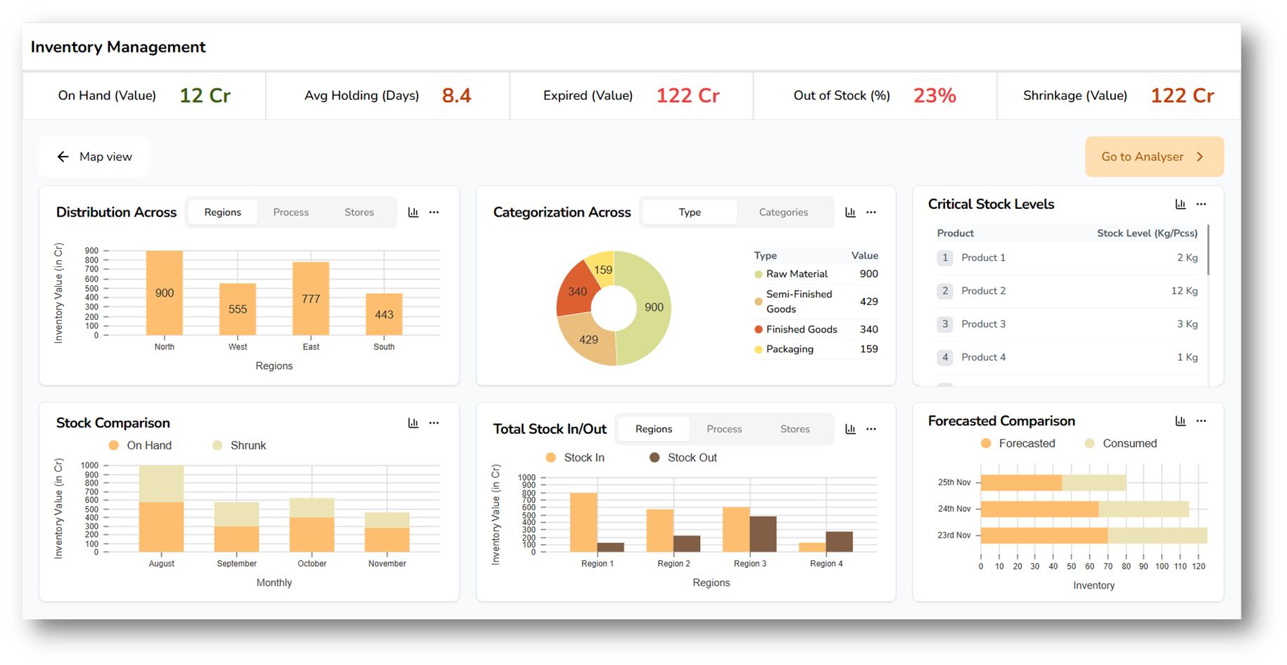Switch Distribution Across to Process tab
1287x665 pixels.
click(x=291, y=212)
